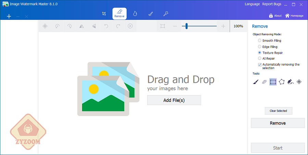Select Edge Filling mode
This screenshot has width=308, height=155.
coord(268,47)
